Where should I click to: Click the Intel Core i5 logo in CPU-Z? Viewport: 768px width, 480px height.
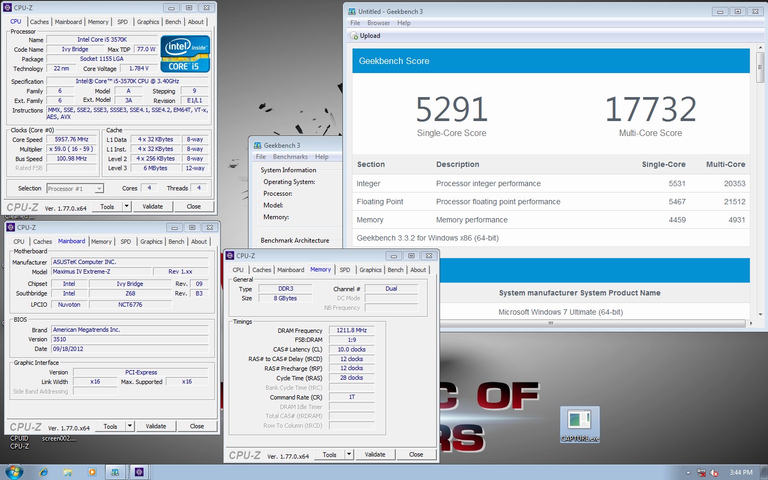tap(185, 54)
